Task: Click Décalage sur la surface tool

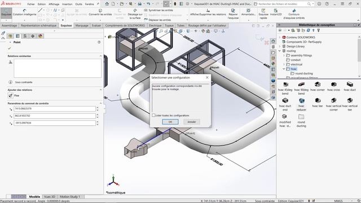Action: tap(135, 14)
